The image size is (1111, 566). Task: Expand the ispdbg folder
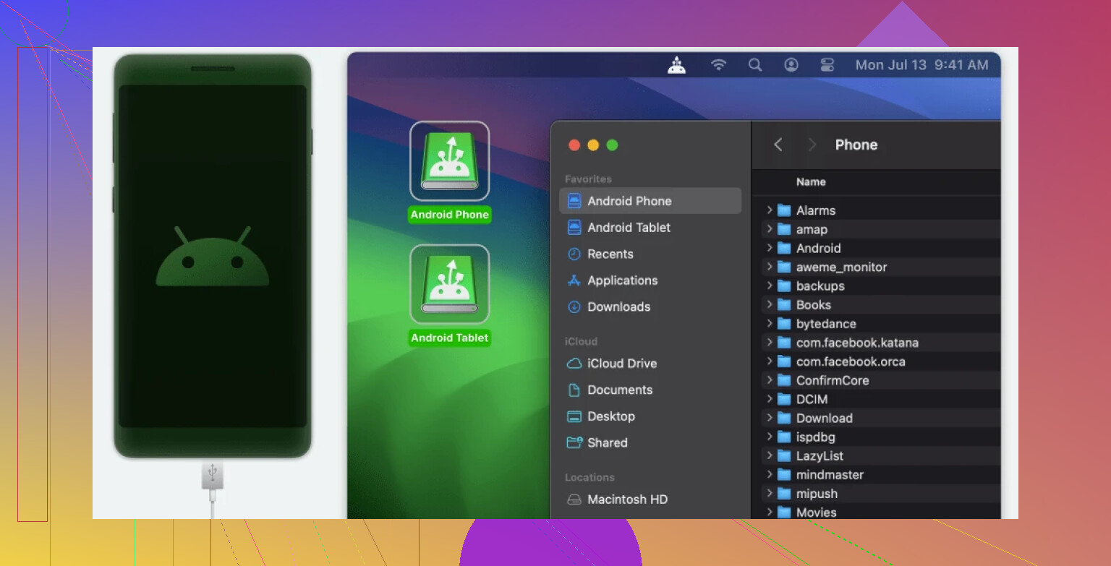[x=770, y=437]
